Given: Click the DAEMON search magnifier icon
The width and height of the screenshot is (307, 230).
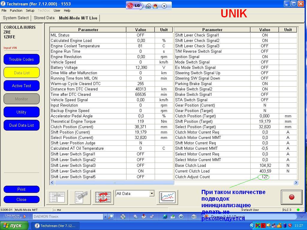Looking at the screenshot, I should pos(111,217).
